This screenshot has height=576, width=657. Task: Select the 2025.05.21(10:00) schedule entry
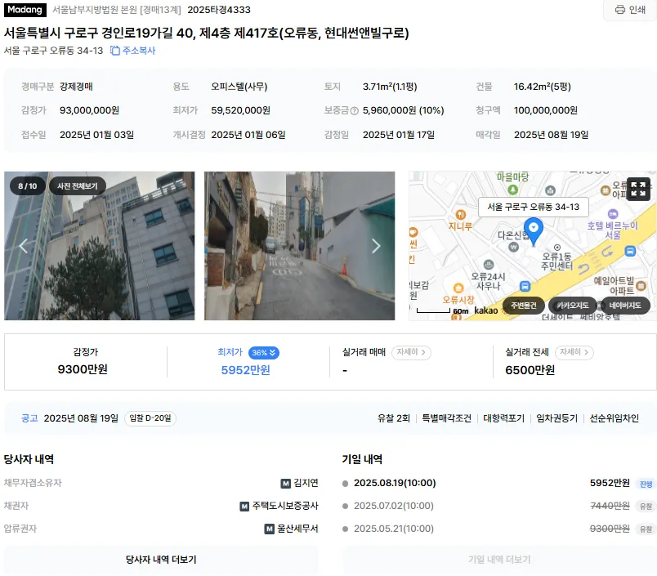tap(393, 529)
